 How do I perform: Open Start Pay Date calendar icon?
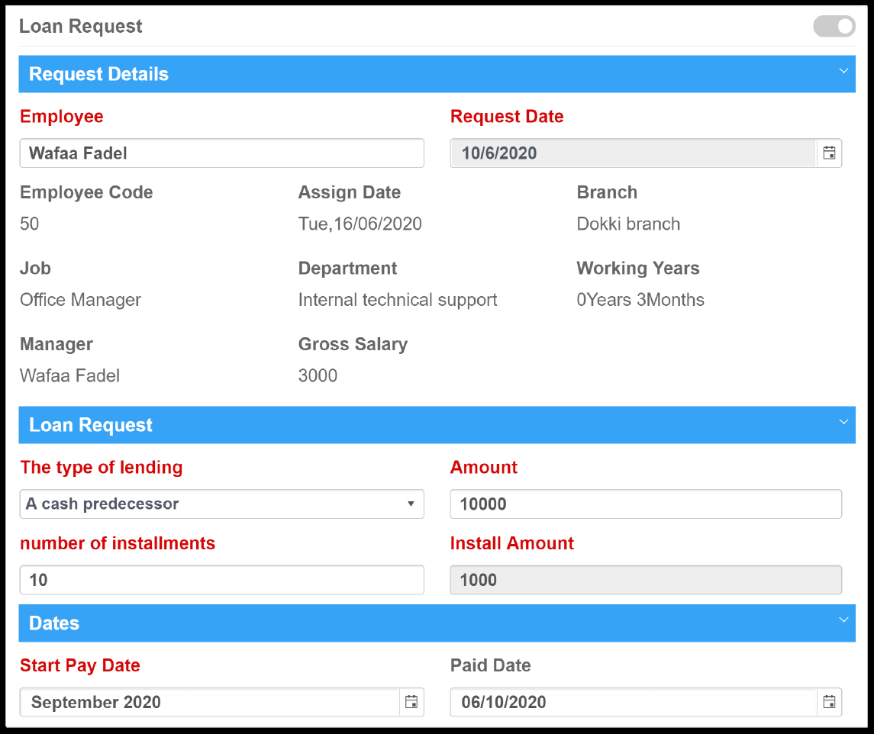click(x=411, y=702)
